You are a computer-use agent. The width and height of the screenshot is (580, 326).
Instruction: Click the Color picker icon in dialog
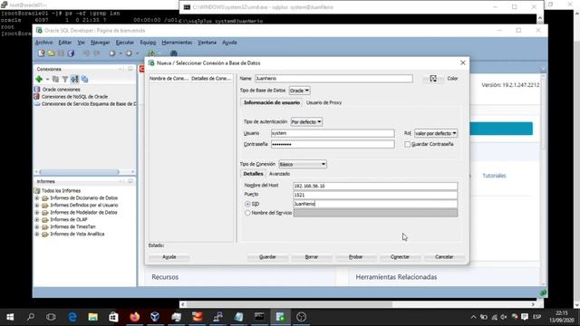[x=433, y=79]
